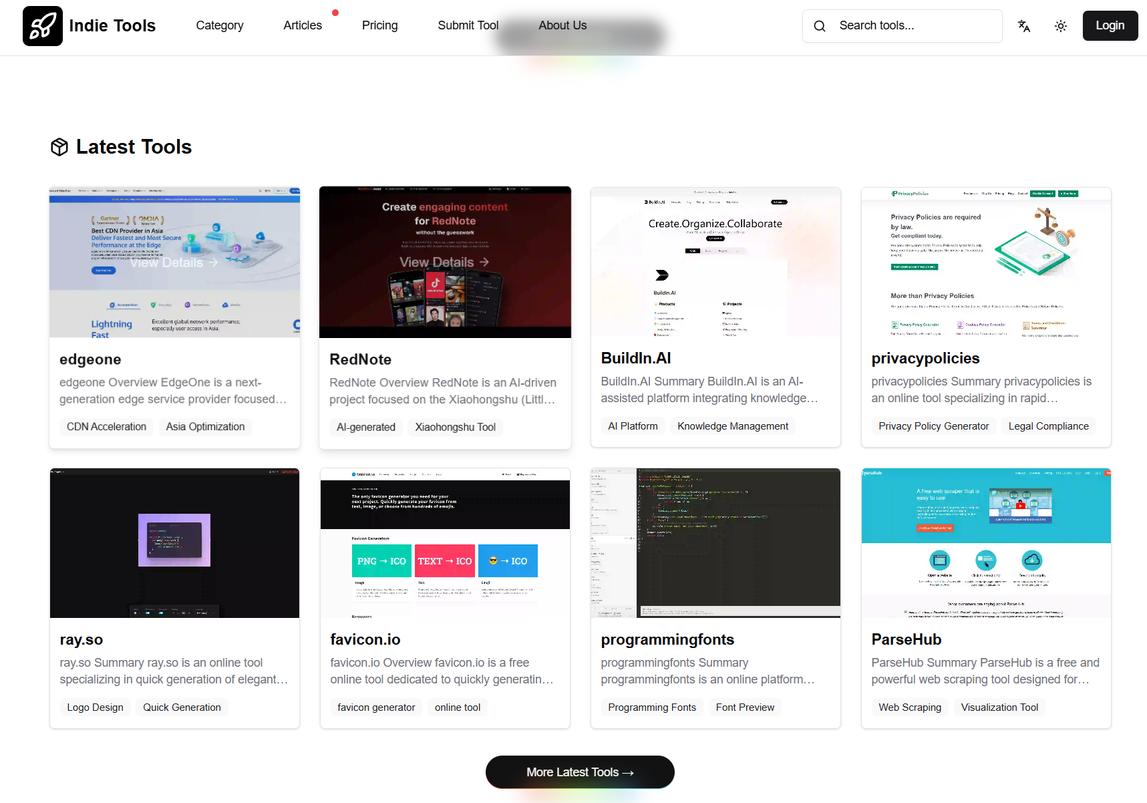The height and width of the screenshot is (803, 1147).
Task: Click the ray.so Summary description text
Action: [174, 671]
